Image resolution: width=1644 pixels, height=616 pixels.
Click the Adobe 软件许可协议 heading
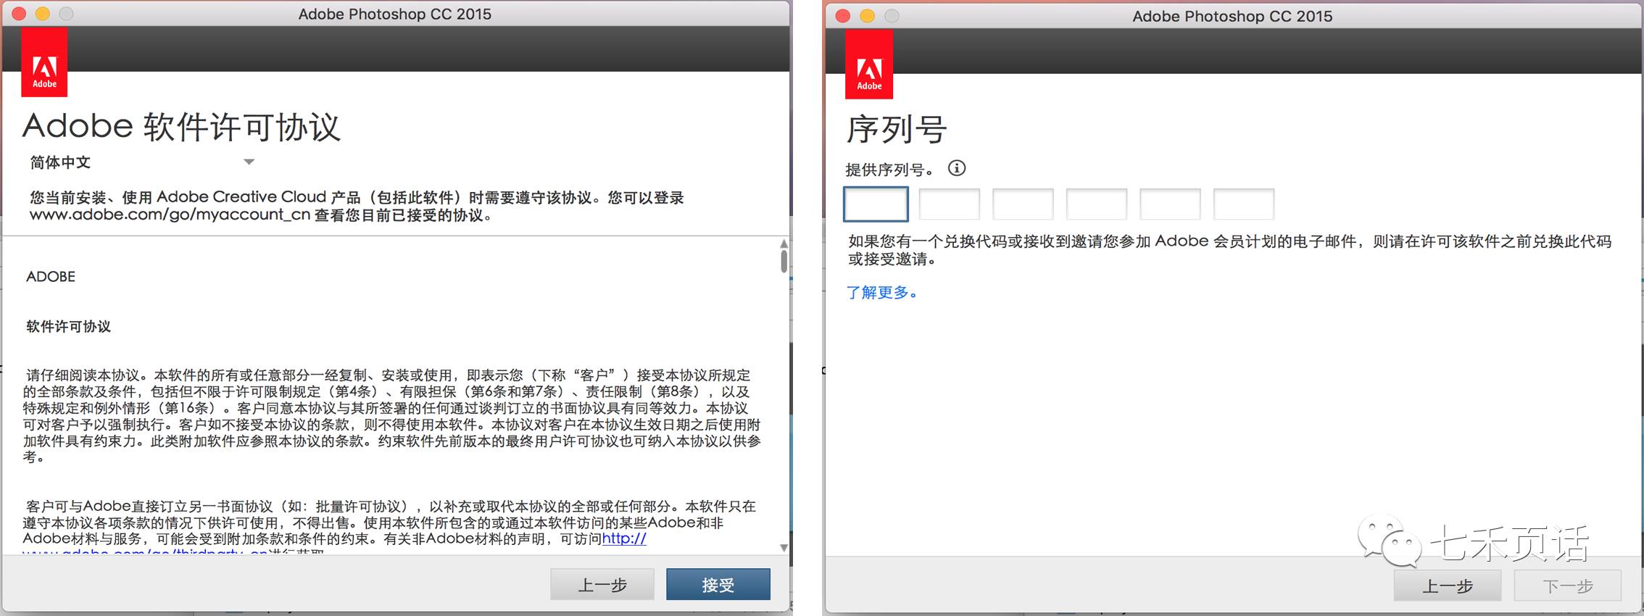181,127
